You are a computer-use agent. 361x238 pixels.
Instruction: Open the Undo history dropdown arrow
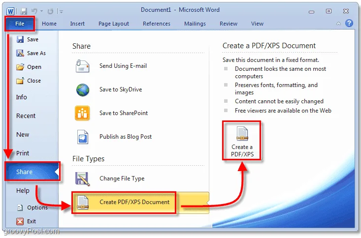pos(42,11)
